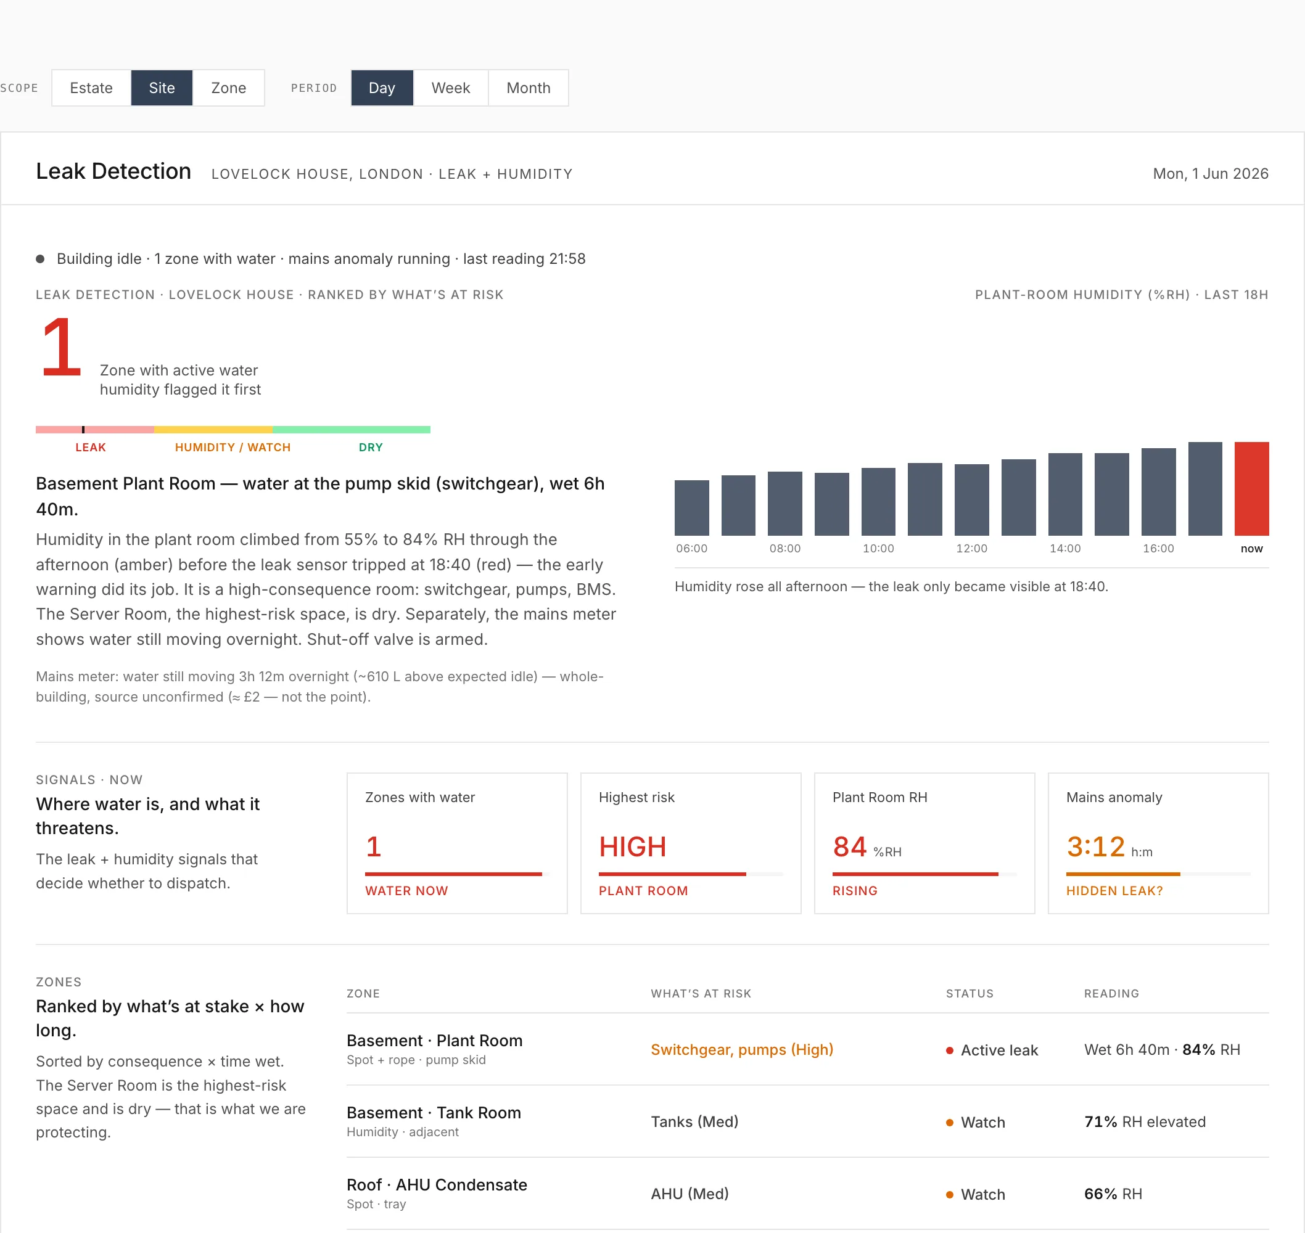Switch period to Week

coord(450,88)
